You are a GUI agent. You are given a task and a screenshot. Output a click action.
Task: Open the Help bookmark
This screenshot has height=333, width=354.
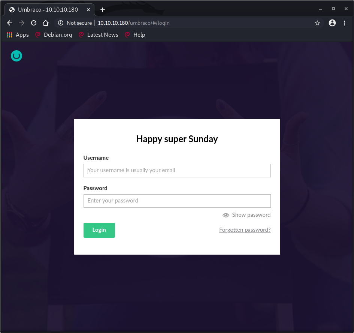pyautogui.click(x=135, y=35)
